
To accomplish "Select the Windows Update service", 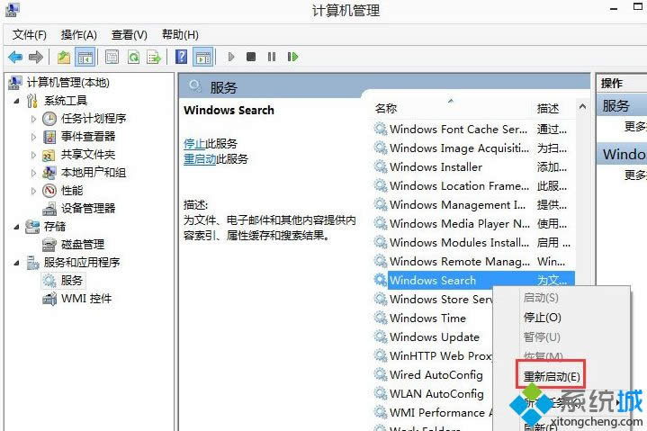I will tap(434, 337).
